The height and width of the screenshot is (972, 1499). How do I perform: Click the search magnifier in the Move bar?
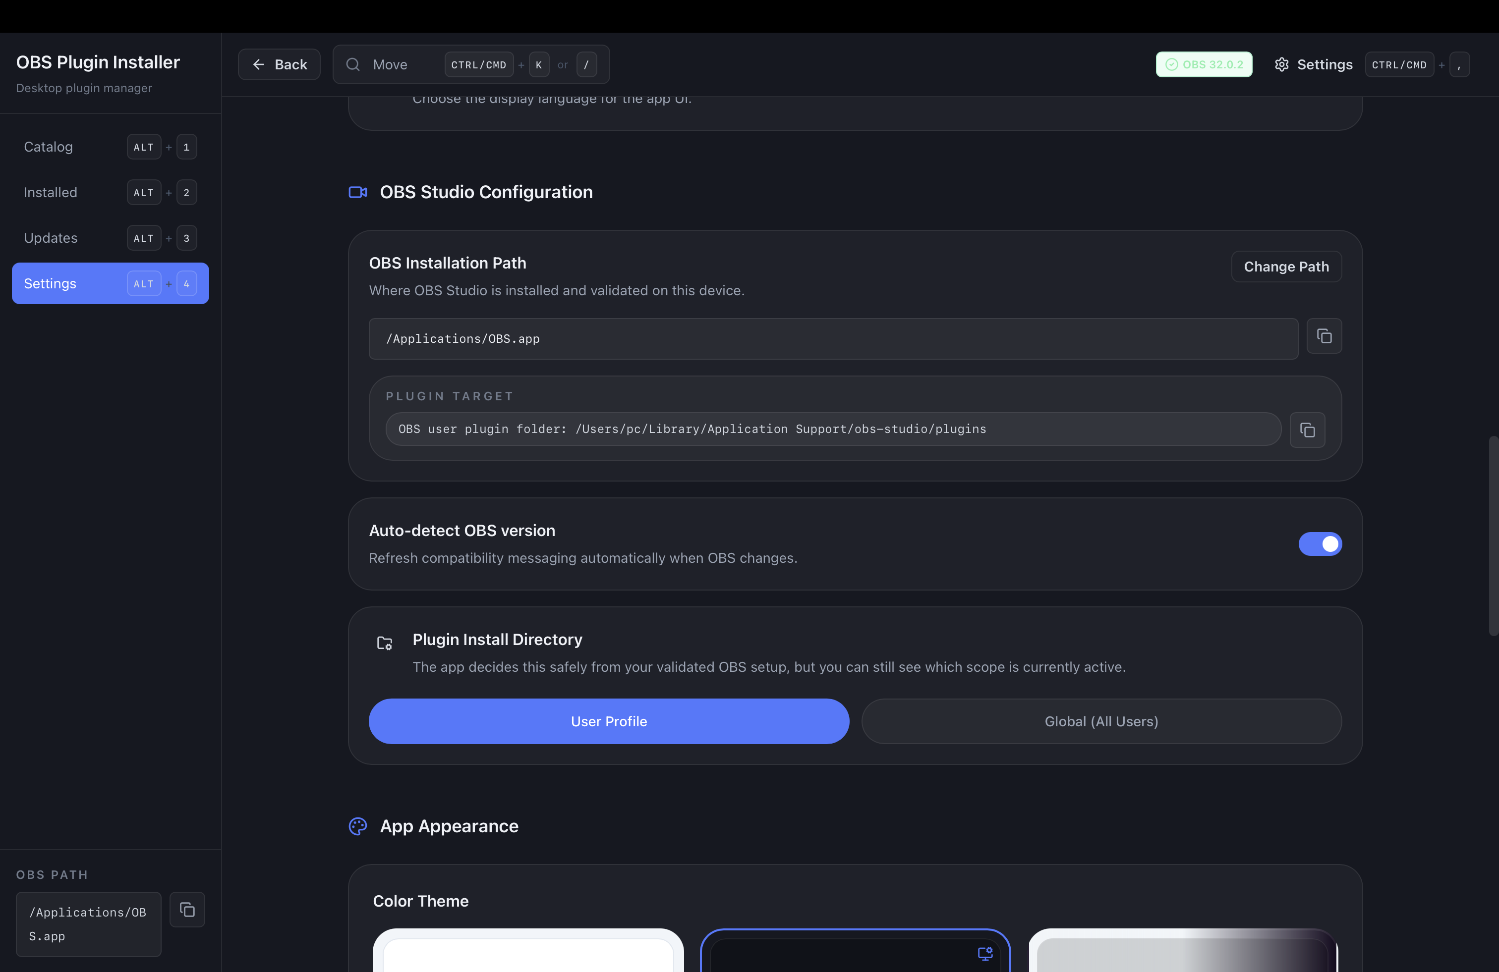tap(353, 64)
